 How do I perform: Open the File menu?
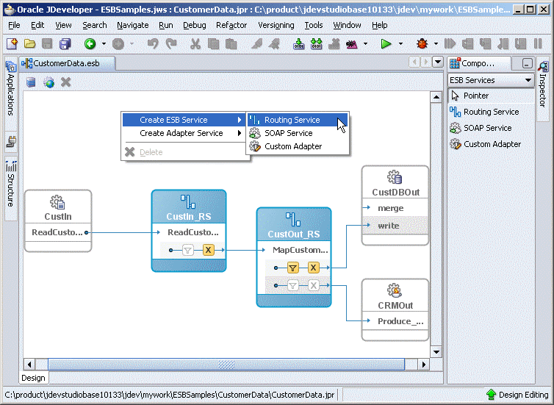14,26
